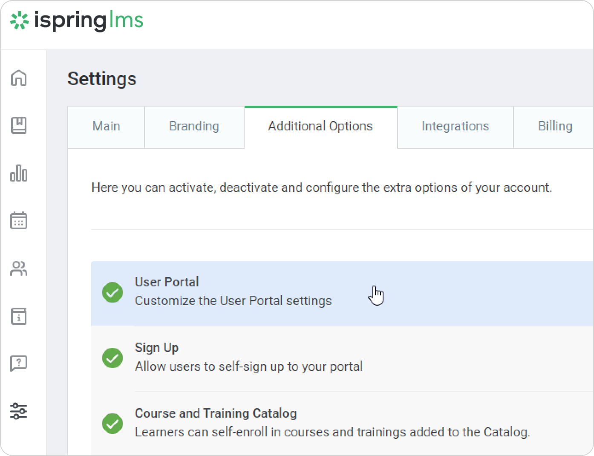The width and height of the screenshot is (594, 456).
Task: Go to the Home dashboard icon
Action: click(19, 78)
